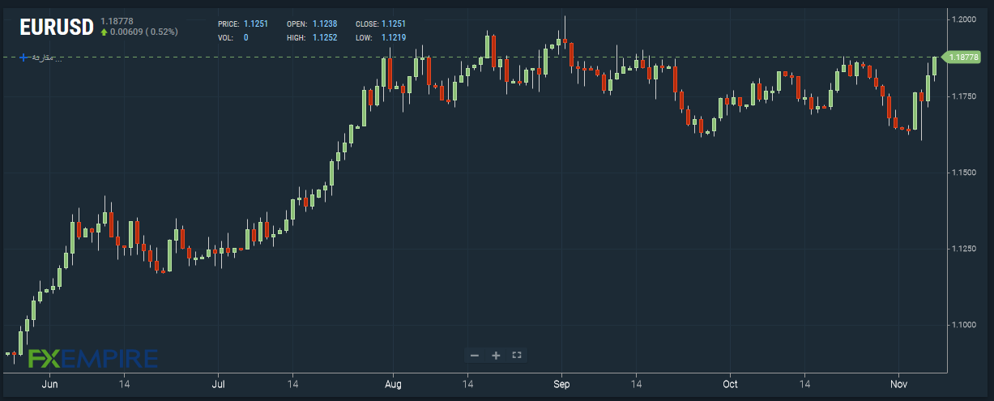Viewport: 994px width, 401px height.
Task: Click the green up-arrow change indicator
Action: tap(105, 32)
